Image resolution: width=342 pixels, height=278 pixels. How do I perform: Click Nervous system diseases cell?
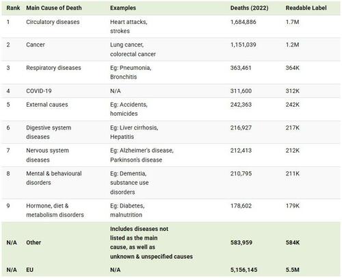pyautogui.click(x=47, y=155)
